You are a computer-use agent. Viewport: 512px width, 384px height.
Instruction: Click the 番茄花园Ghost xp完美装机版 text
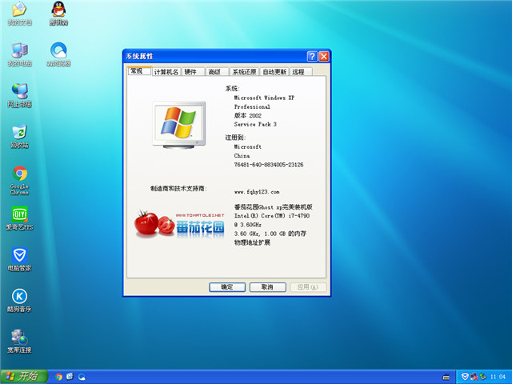(x=274, y=206)
